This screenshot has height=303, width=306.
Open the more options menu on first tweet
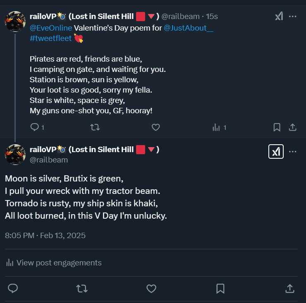tap(293, 17)
